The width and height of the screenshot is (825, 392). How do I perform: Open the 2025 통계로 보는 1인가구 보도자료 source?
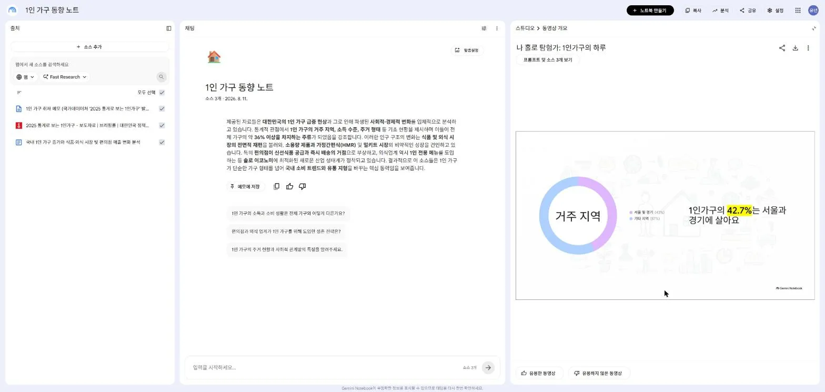[87, 125]
